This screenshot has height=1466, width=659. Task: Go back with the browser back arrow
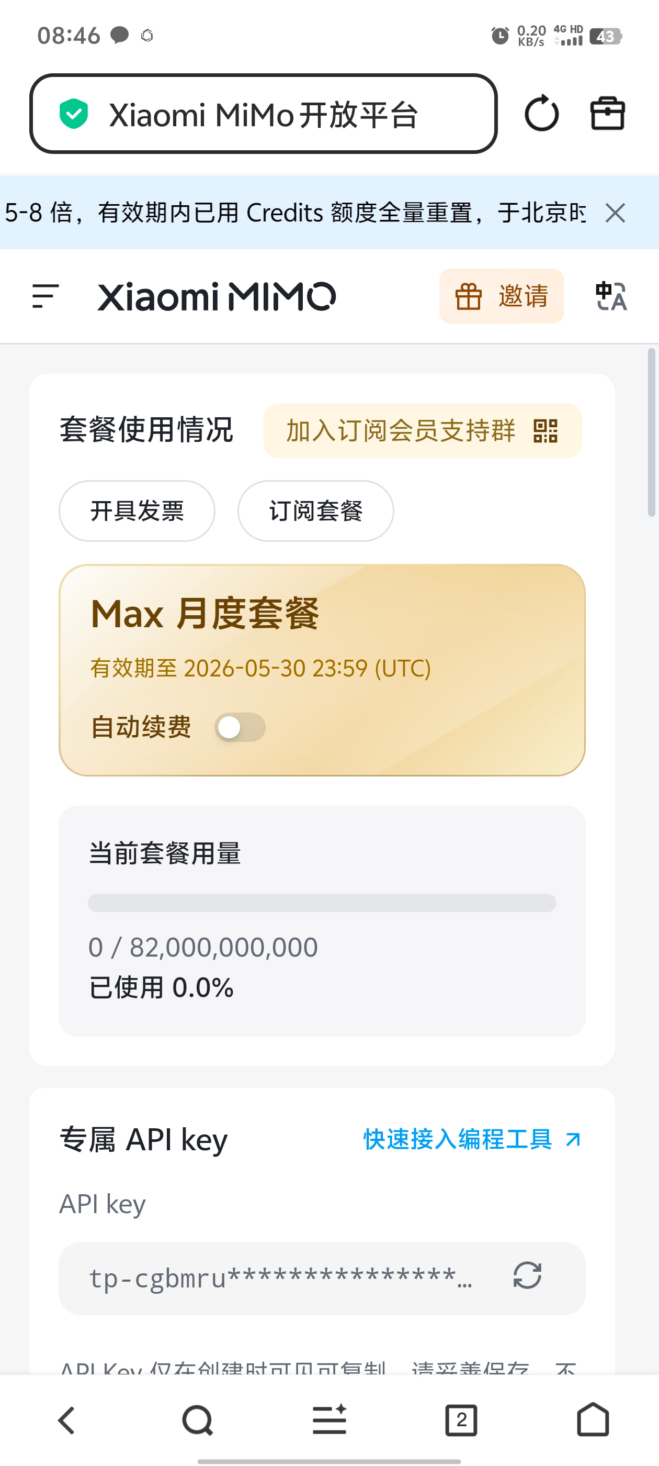point(66,1420)
